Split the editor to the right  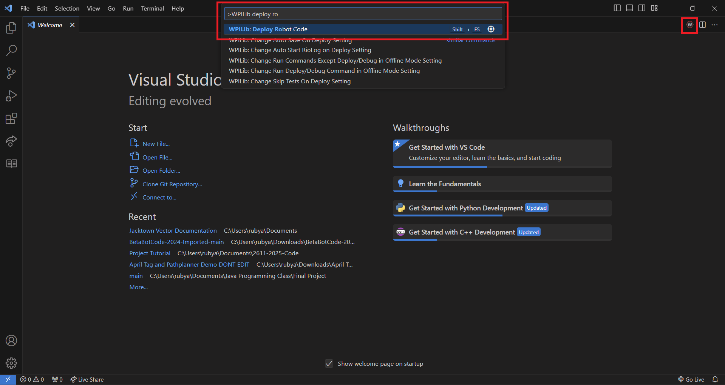(x=702, y=25)
